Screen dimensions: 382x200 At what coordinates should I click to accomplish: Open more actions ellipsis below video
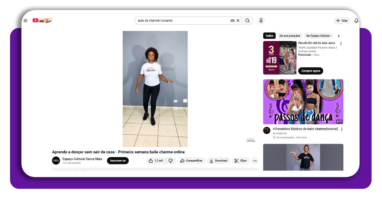click(x=255, y=160)
